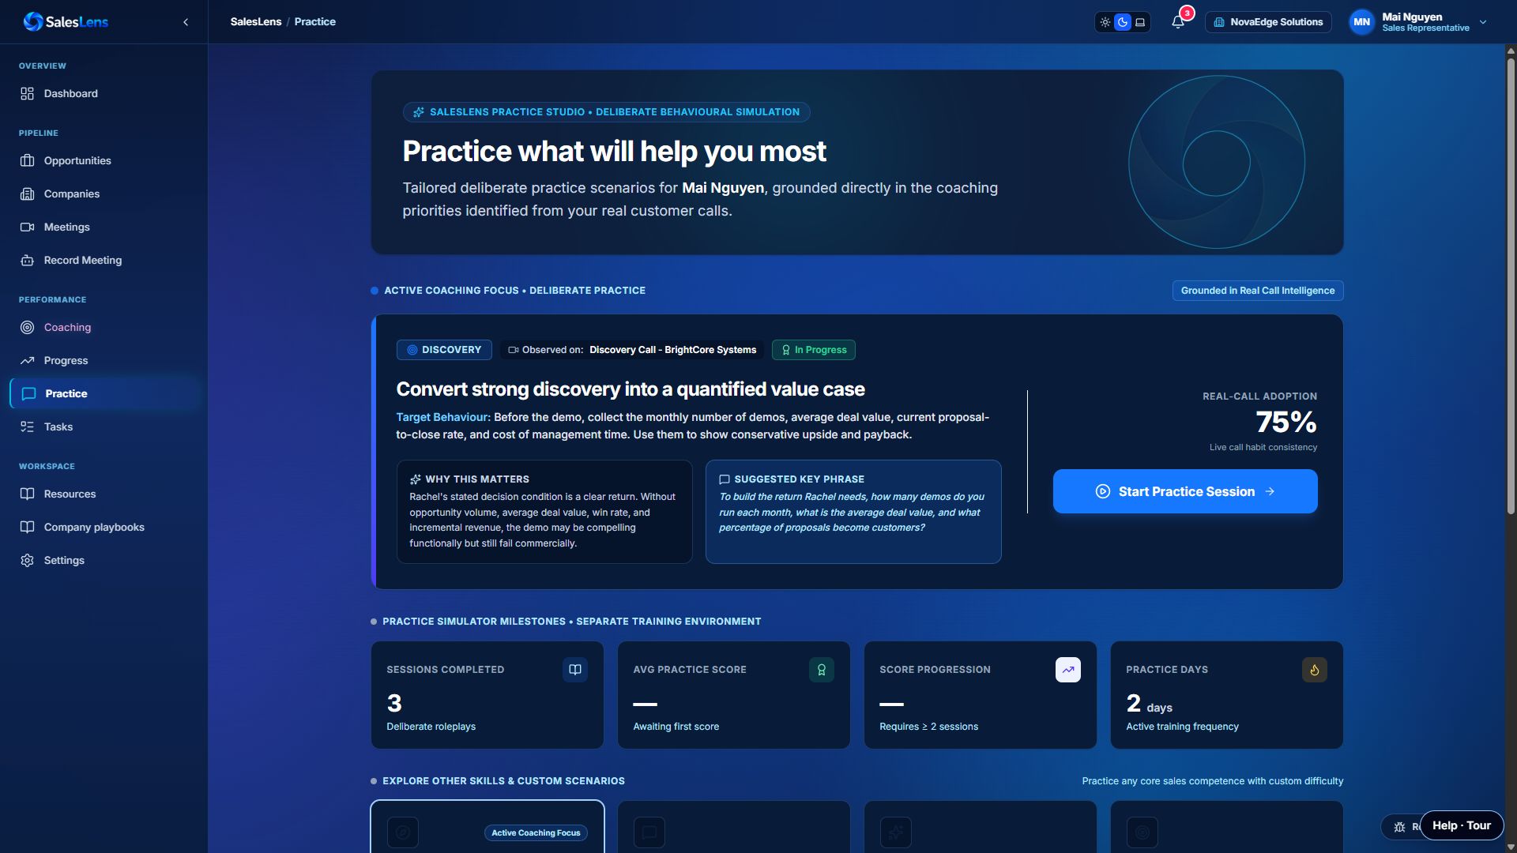Click the Sessions Completed book icon
This screenshot has height=853, width=1517.
click(x=575, y=670)
